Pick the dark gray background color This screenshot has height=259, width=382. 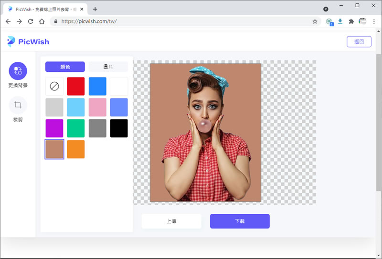[97, 128]
